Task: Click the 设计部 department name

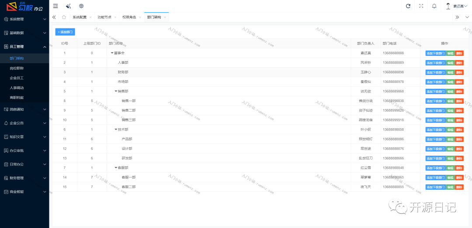Action: [x=127, y=149]
